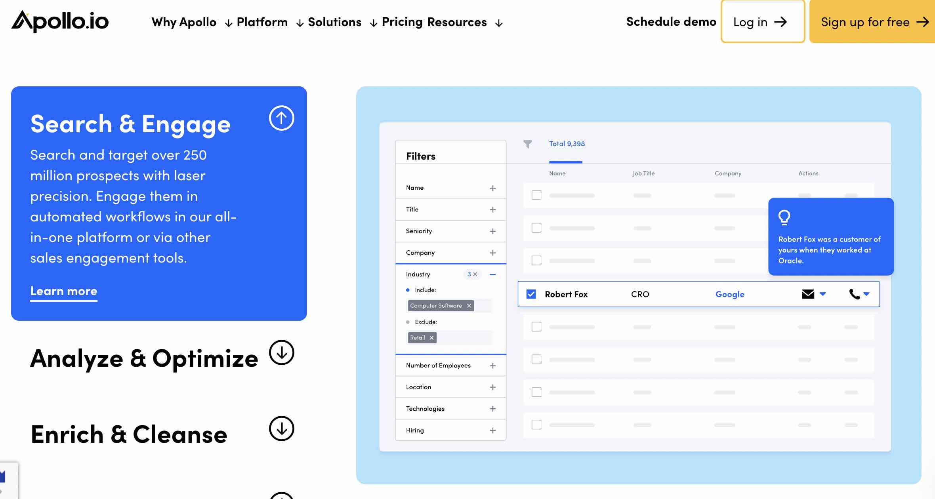Click the lightbulb insight icon
This screenshot has width=935, height=499.
pyautogui.click(x=784, y=217)
